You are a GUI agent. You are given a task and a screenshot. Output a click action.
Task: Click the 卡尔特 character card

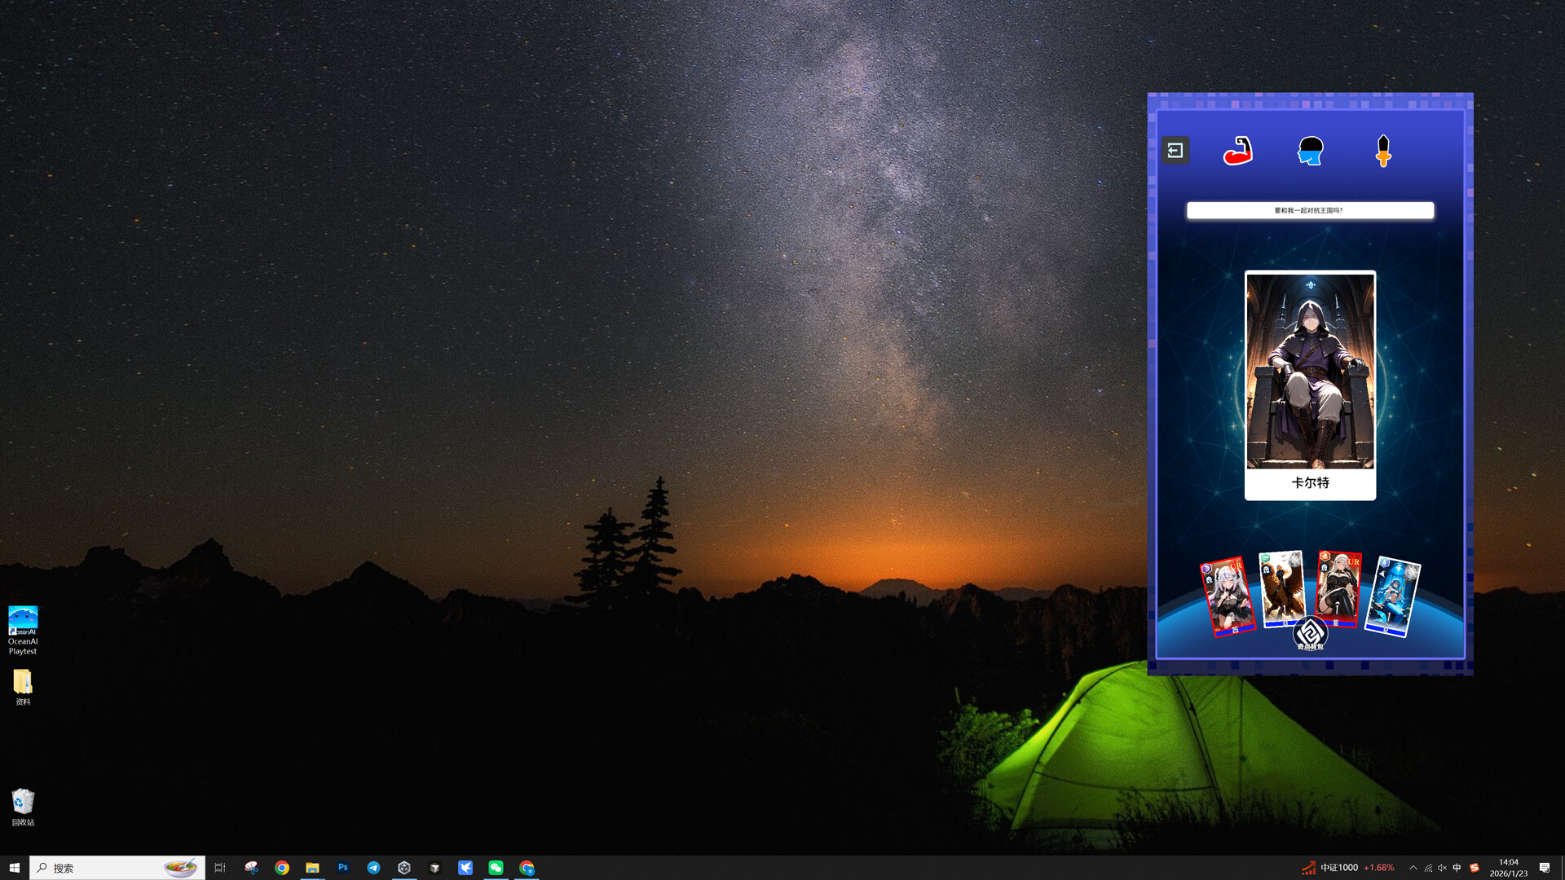(1310, 385)
